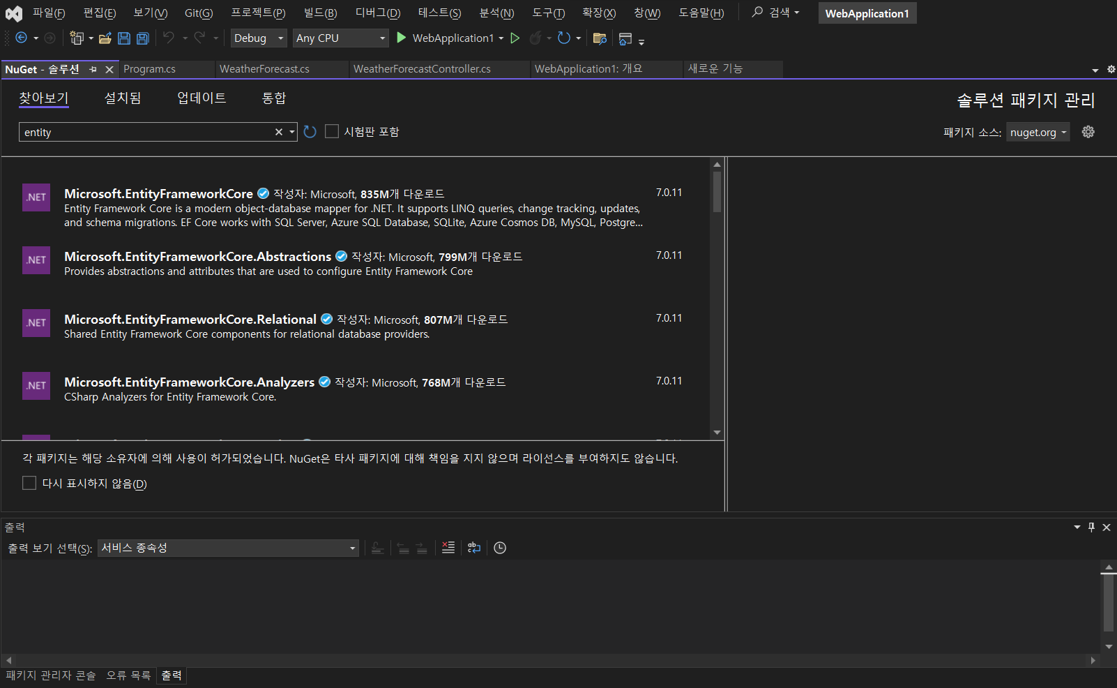Click the browser window toolbar icon

[625, 38]
